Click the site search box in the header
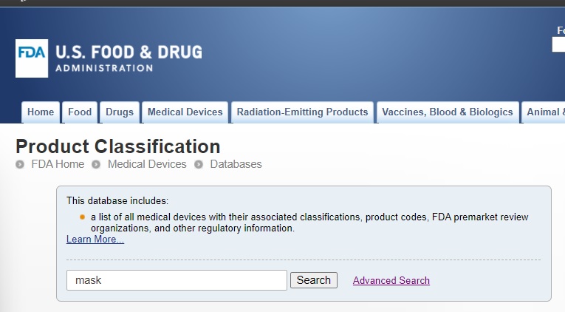The height and width of the screenshot is (312, 565). click(x=558, y=45)
